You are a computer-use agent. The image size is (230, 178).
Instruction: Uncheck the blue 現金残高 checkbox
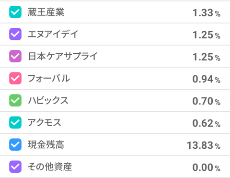(x=15, y=144)
